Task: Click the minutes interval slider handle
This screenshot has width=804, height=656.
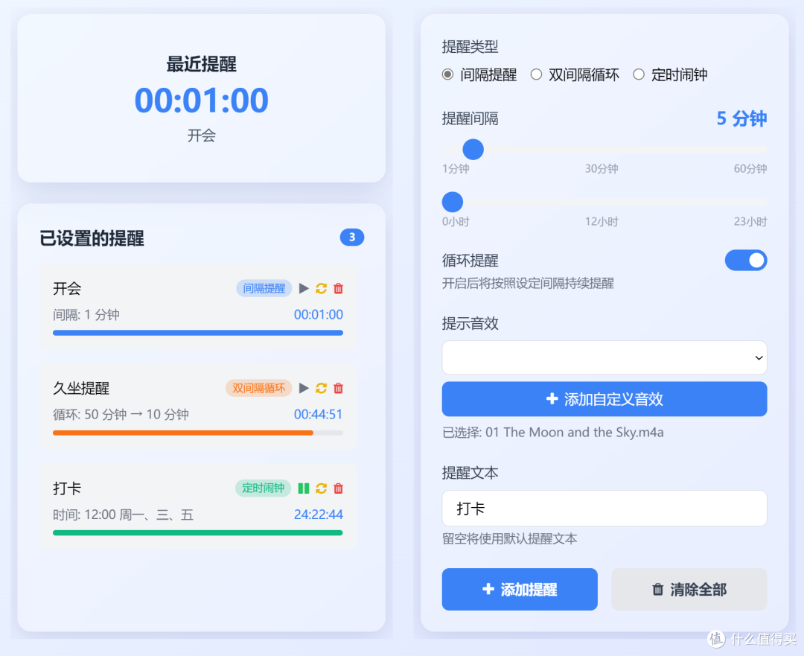Action: pyautogui.click(x=473, y=149)
